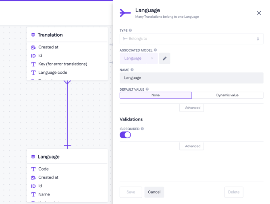
Task: Click the Delete button
Action: [x=234, y=192]
